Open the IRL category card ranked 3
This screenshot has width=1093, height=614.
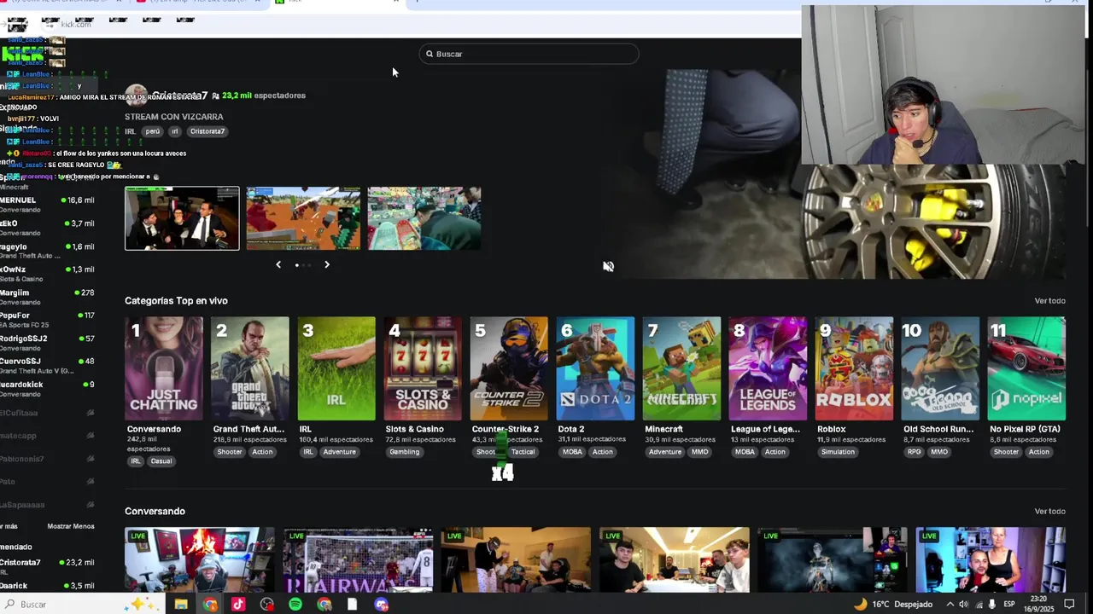click(336, 369)
